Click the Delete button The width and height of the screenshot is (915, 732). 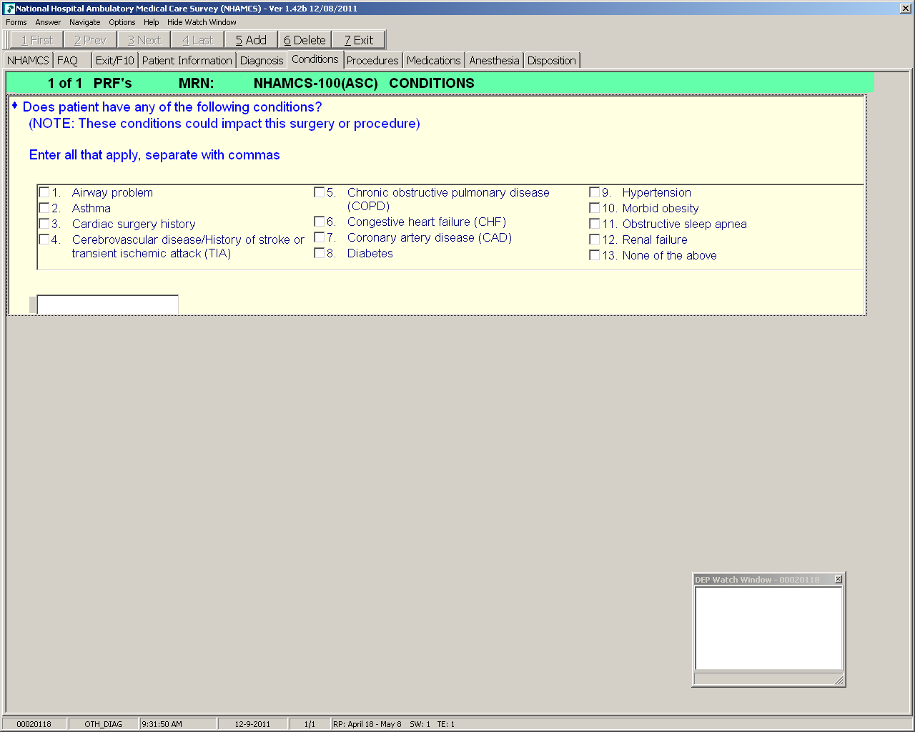point(305,40)
